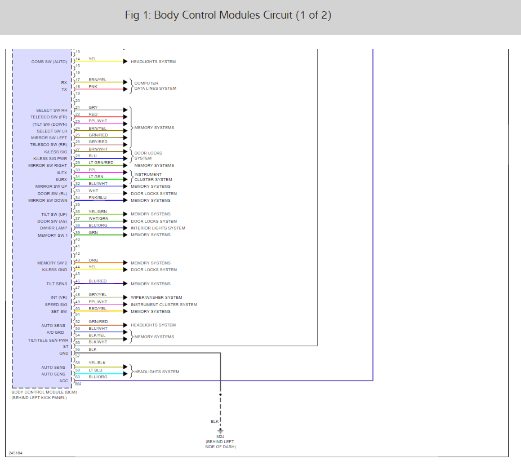Select the MIRROR SW RIGHT label
This screenshot has width=521, height=473.
coord(47,166)
